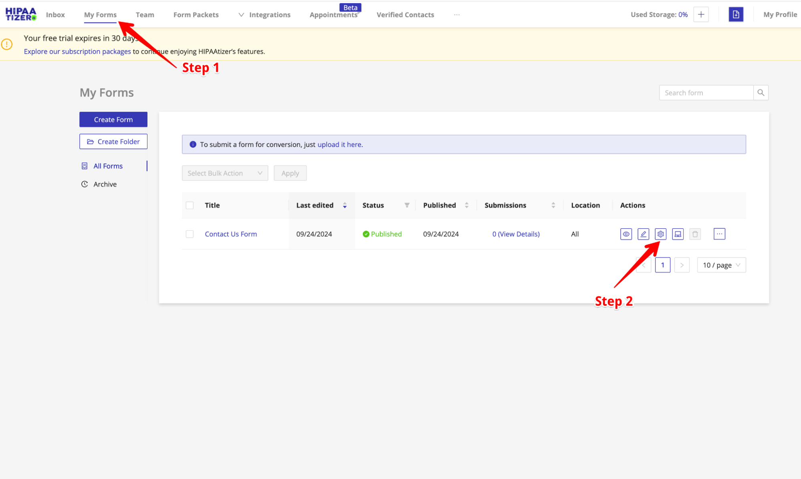Check the Contact Us Form row checkbox

click(190, 234)
